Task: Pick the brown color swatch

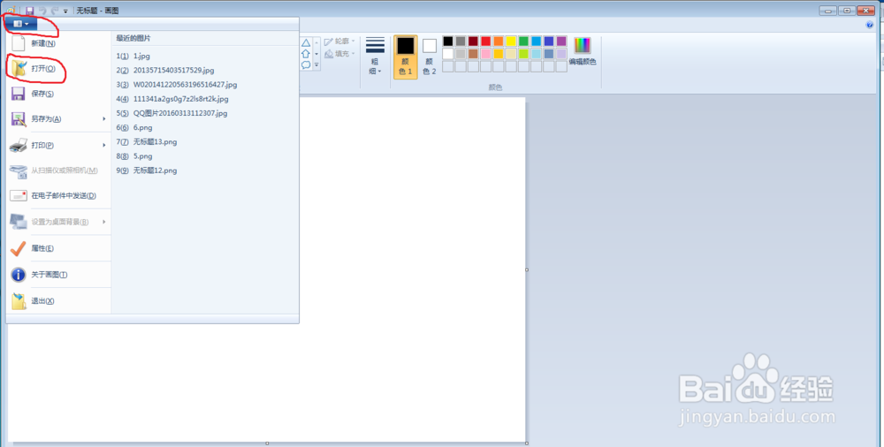Action: pos(473,54)
